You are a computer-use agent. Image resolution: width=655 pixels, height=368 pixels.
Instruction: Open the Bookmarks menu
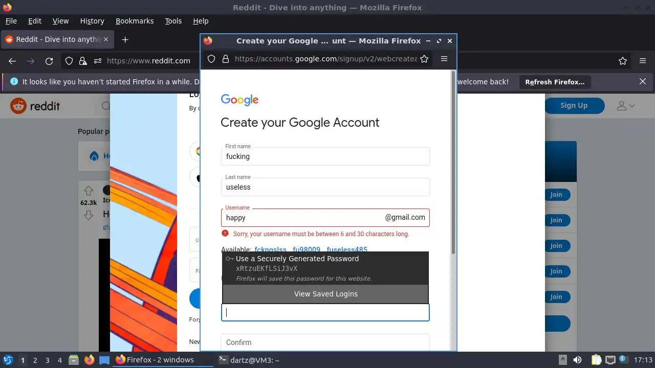point(135,21)
